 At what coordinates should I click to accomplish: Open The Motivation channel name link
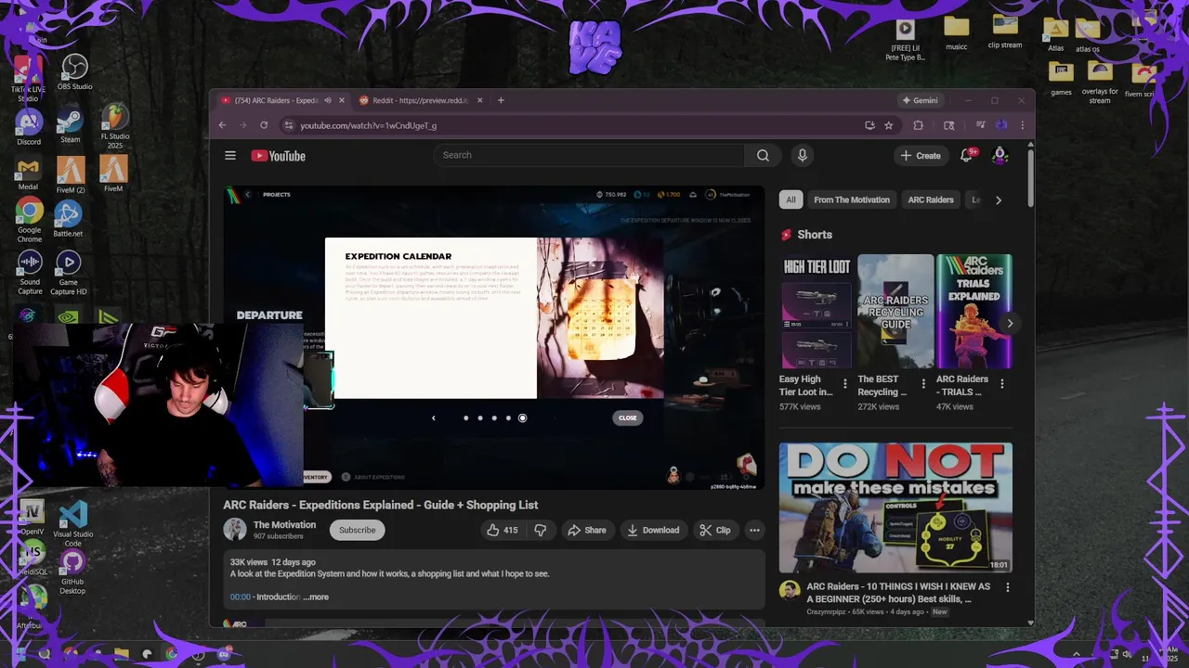(x=284, y=524)
